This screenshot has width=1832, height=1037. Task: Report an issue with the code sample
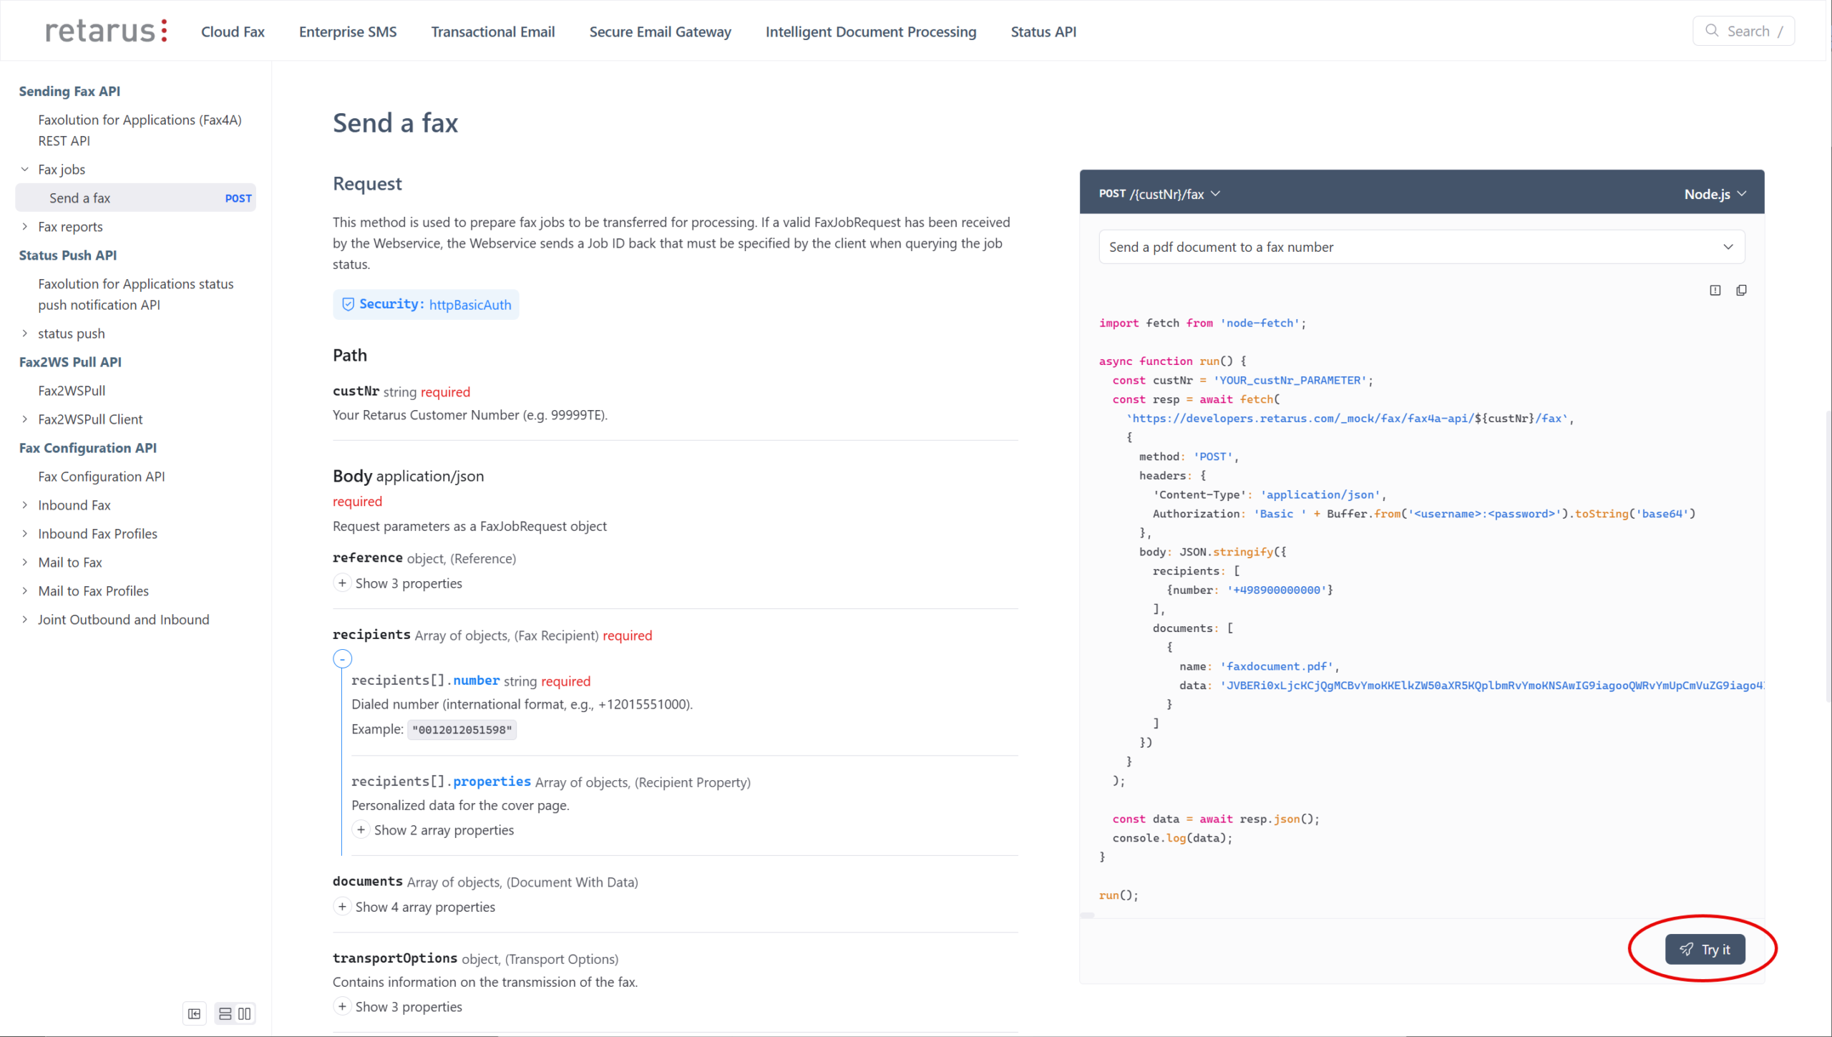coord(1715,290)
